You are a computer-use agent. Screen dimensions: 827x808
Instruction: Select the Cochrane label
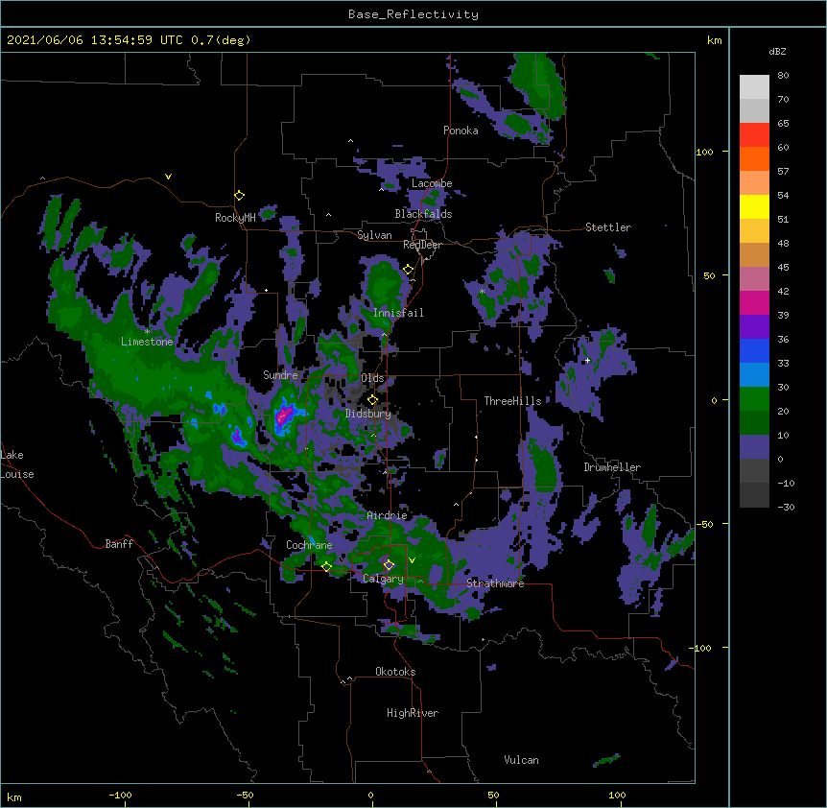[309, 545]
